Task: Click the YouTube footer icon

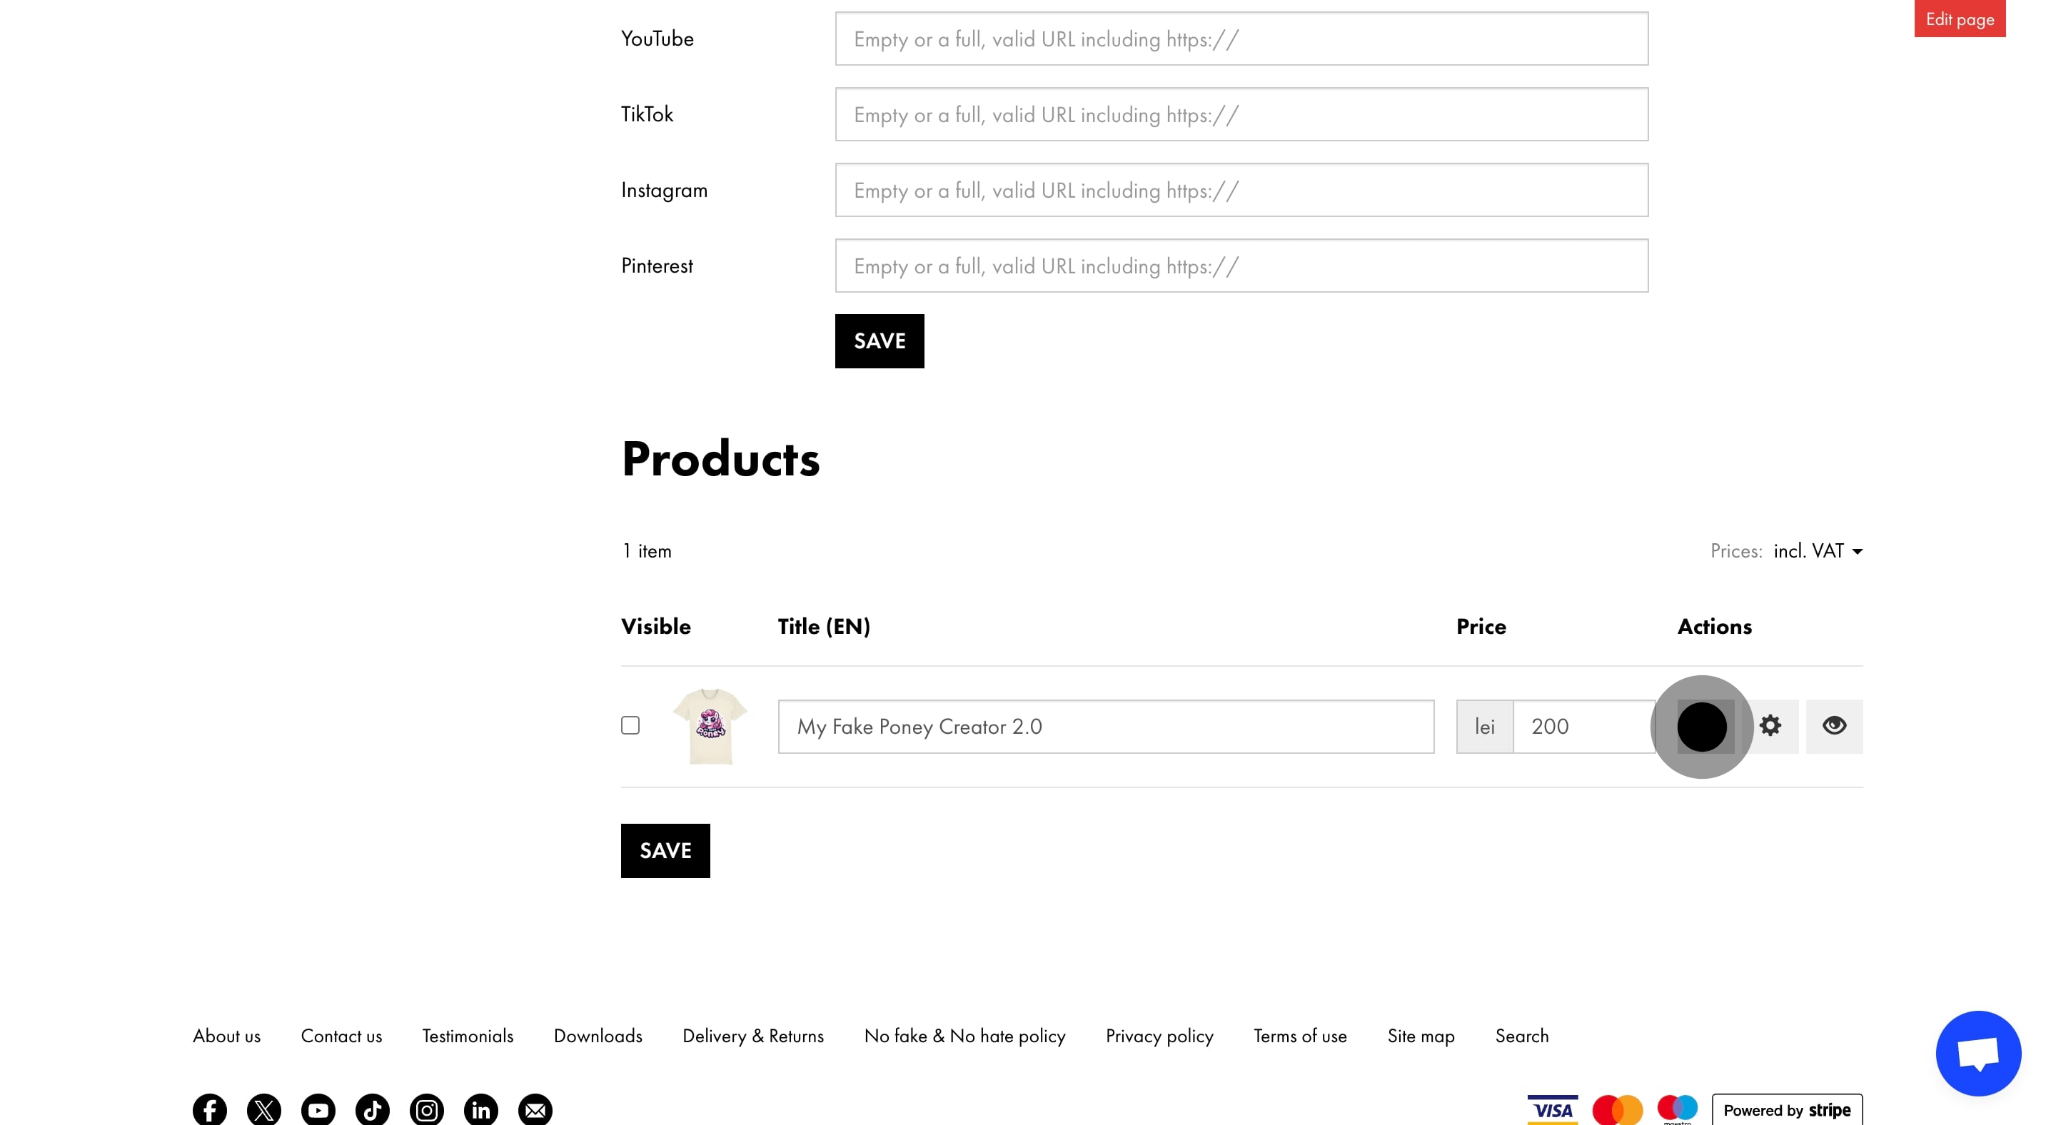Action: (318, 1109)
